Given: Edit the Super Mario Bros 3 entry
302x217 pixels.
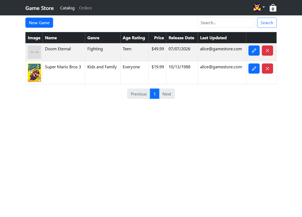Looking at the screenshot, I should pyautogui.click(x=254, y=69).
